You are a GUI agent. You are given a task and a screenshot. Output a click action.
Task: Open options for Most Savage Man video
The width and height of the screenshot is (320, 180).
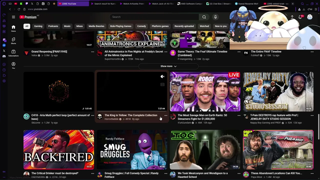tap(239, 115)
